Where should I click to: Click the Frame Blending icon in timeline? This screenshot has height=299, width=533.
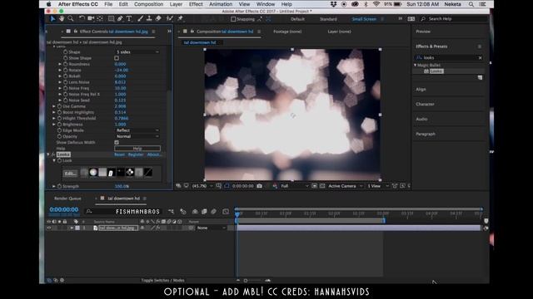pyautogui.click(x=204, y=212)
